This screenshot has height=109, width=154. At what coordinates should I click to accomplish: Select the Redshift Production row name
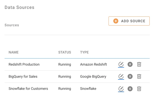[x=24, y=64]
